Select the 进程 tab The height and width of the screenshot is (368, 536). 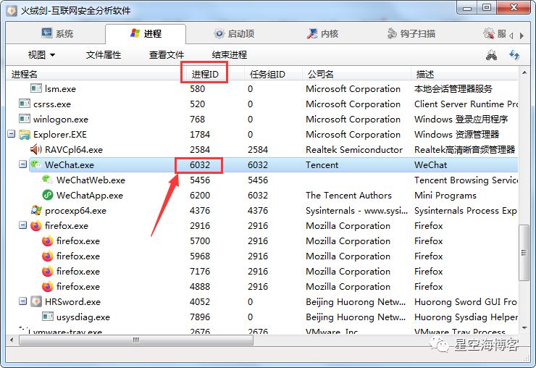point(146,33)
